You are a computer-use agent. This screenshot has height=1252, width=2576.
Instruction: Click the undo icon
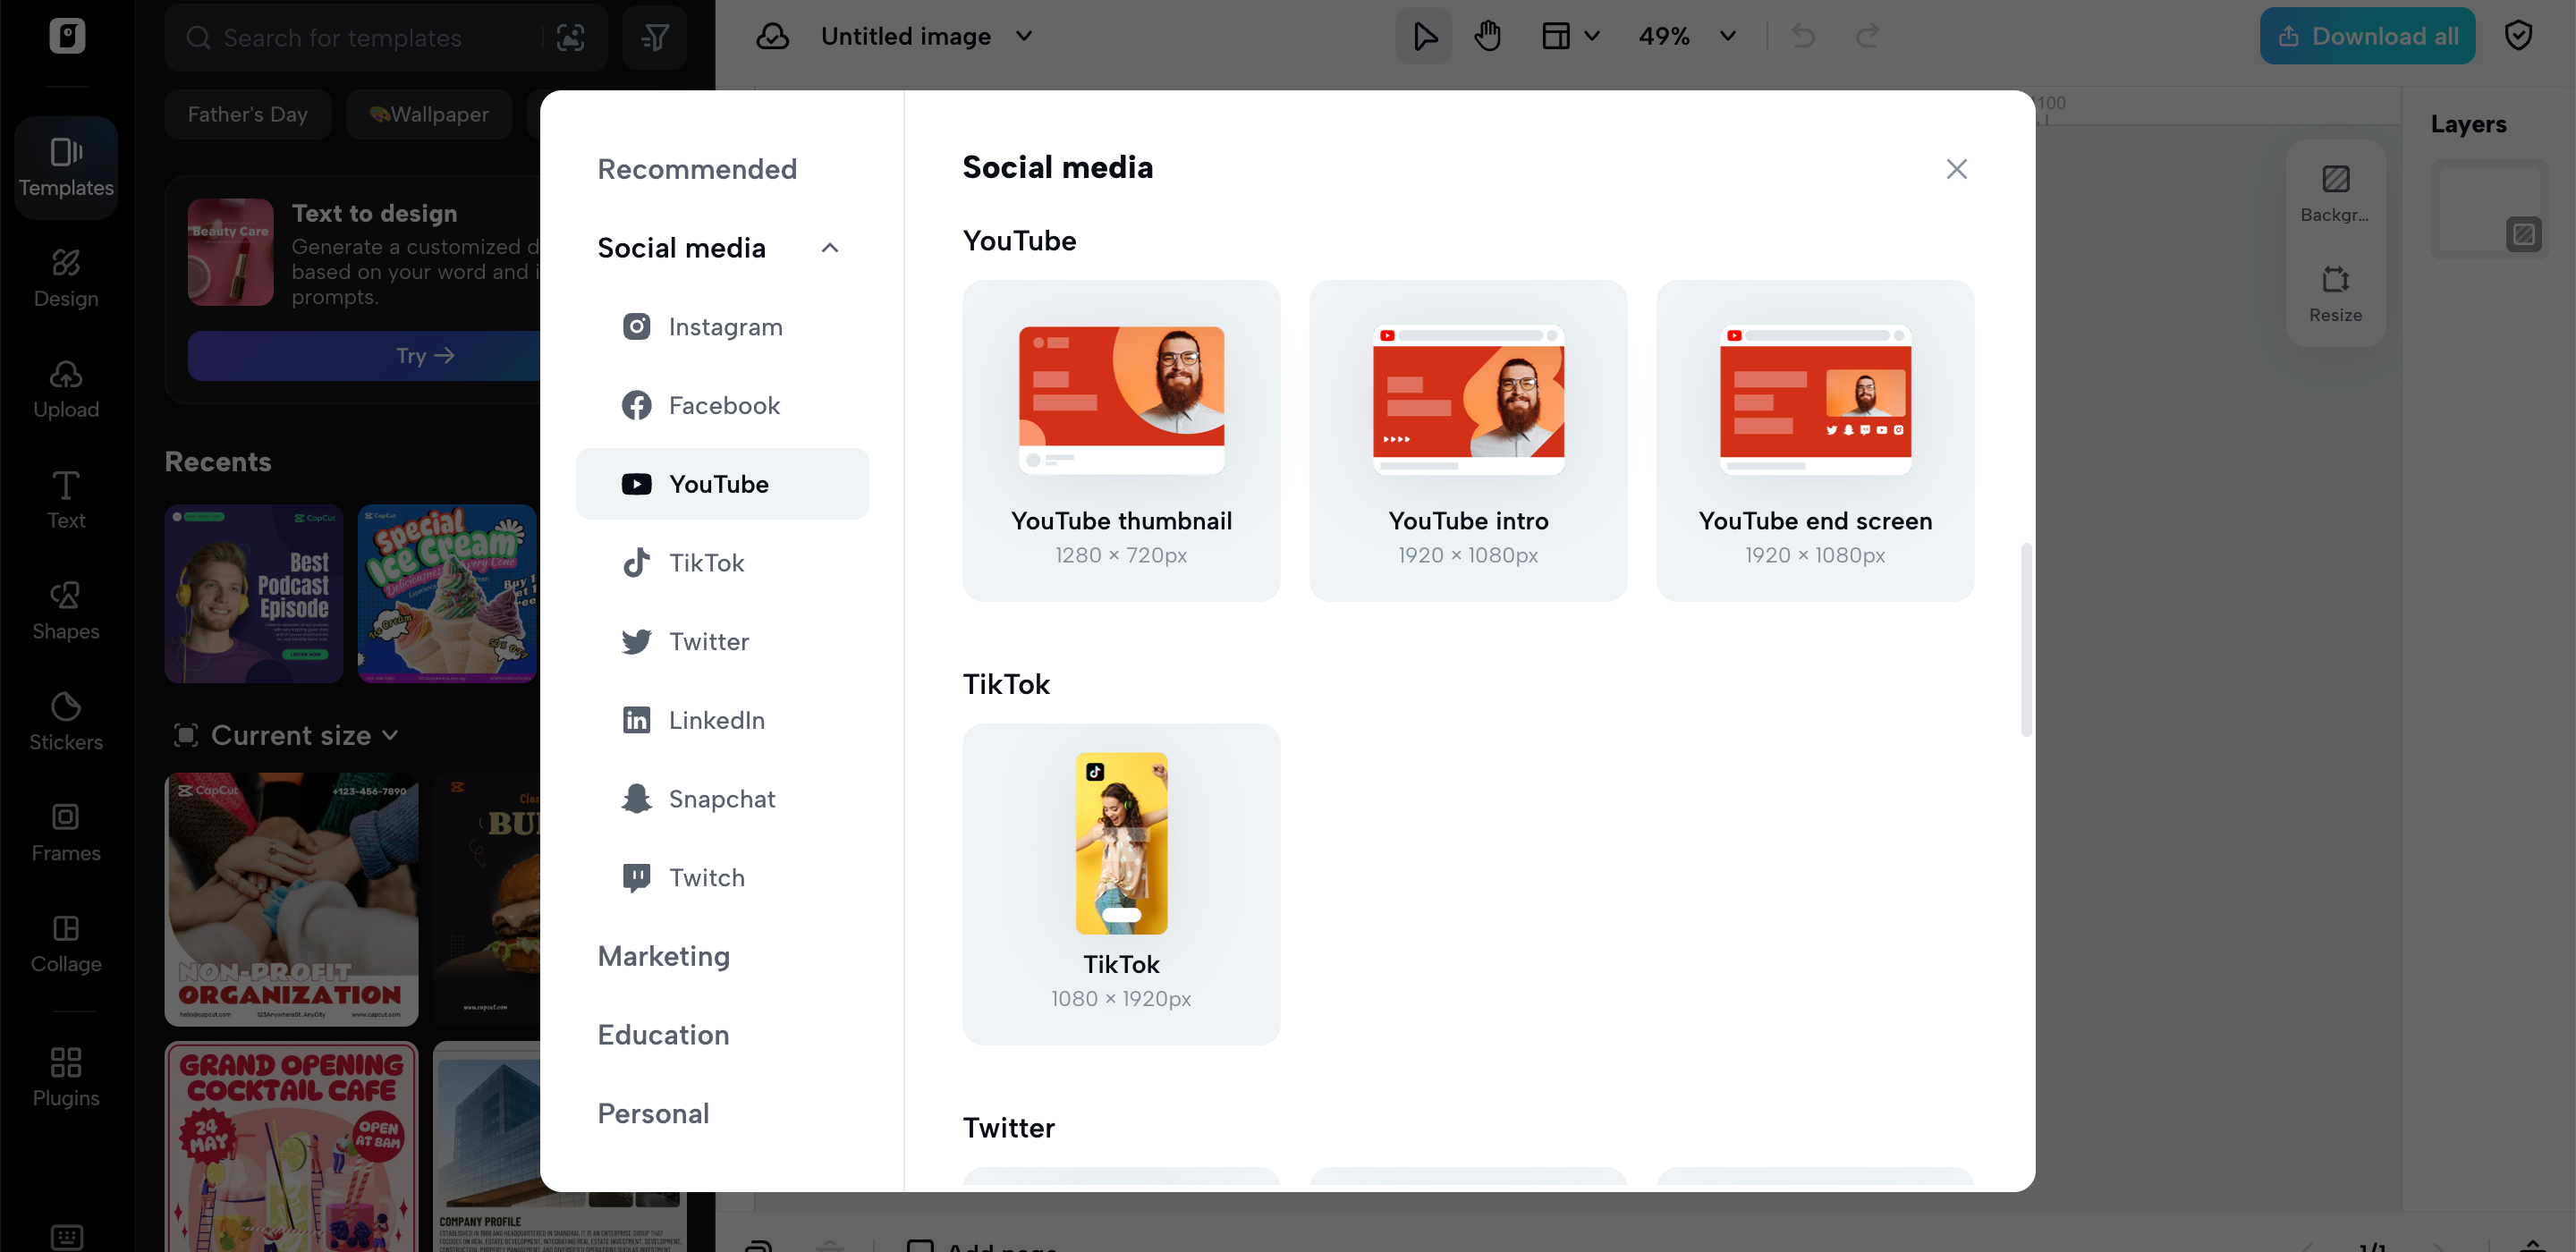pyautogui.click(x=1803, y=35)
